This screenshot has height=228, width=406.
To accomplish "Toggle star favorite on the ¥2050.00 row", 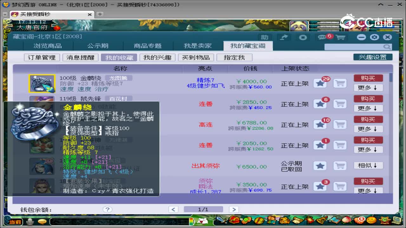I will (x=320, y=145).
